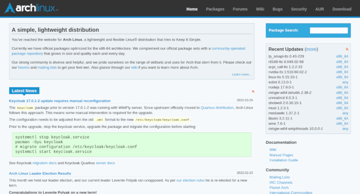360x194 pixels.
Task: Open the Installation Guide link
Action: point(283,160)
